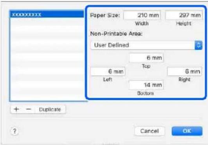Confirm with the OK button
208x145 pixels.
(x=187, y=131)
